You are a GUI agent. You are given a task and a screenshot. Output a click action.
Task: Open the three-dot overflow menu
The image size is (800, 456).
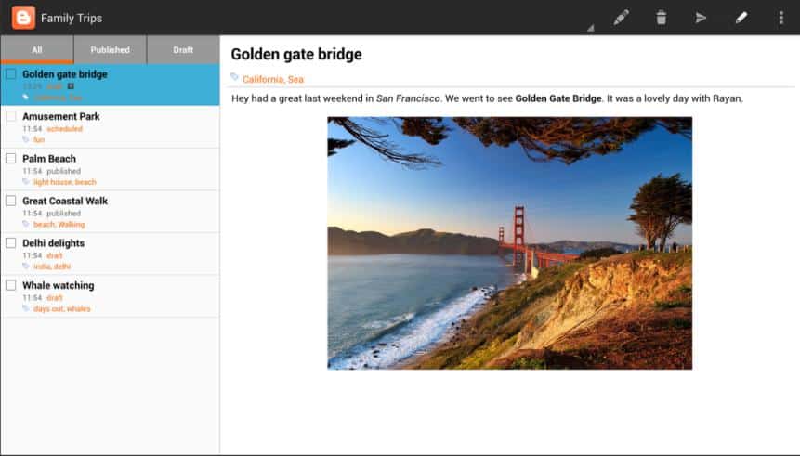coord(780,18)
